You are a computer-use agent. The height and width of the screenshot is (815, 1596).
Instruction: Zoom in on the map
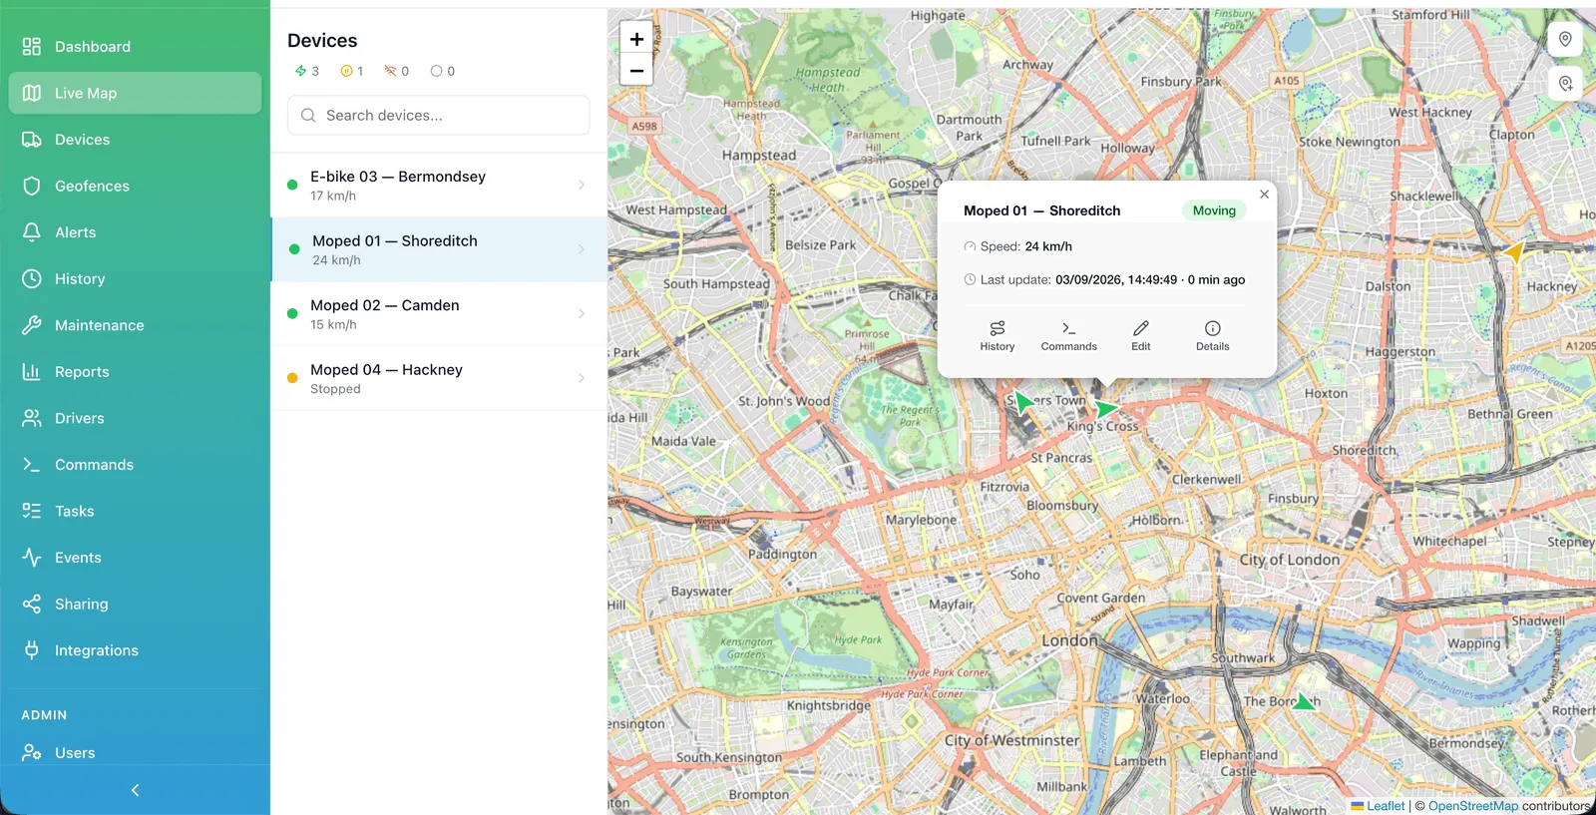(x=636, y=39)
